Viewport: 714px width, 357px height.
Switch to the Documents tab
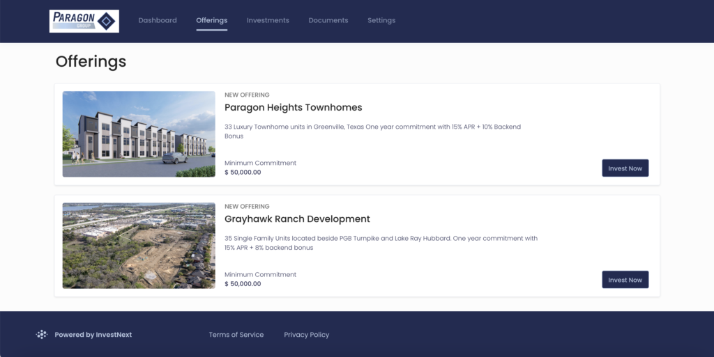(x=328, y=21)
